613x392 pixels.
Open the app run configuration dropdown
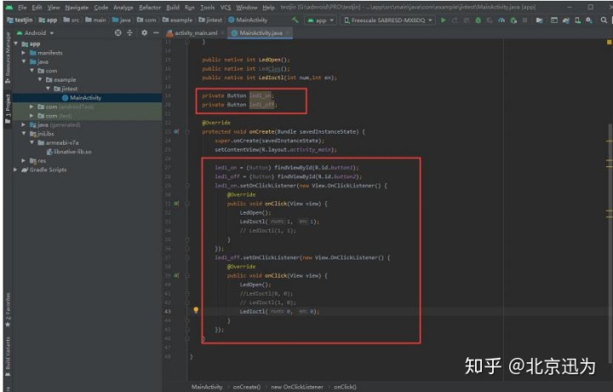coord(321,20)
